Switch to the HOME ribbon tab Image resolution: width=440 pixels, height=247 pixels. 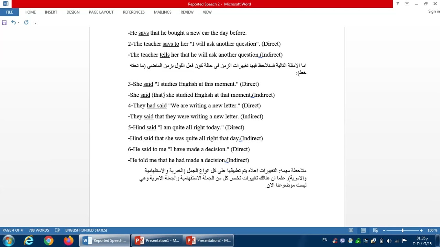pyautogui.click(x=30, y=12)
